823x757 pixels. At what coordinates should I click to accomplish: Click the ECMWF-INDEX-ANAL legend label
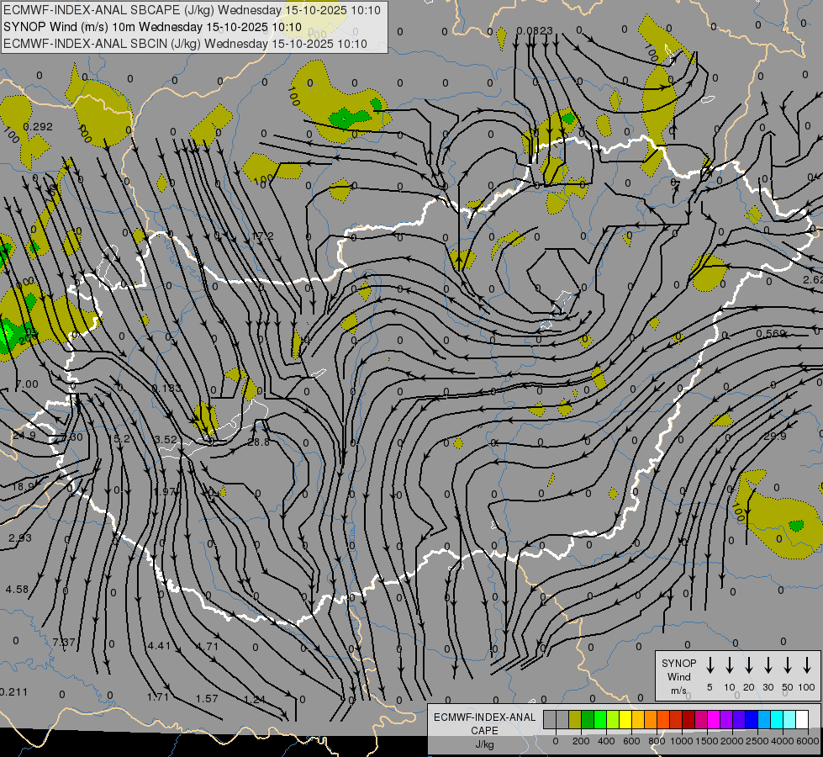tap(484, 717)
